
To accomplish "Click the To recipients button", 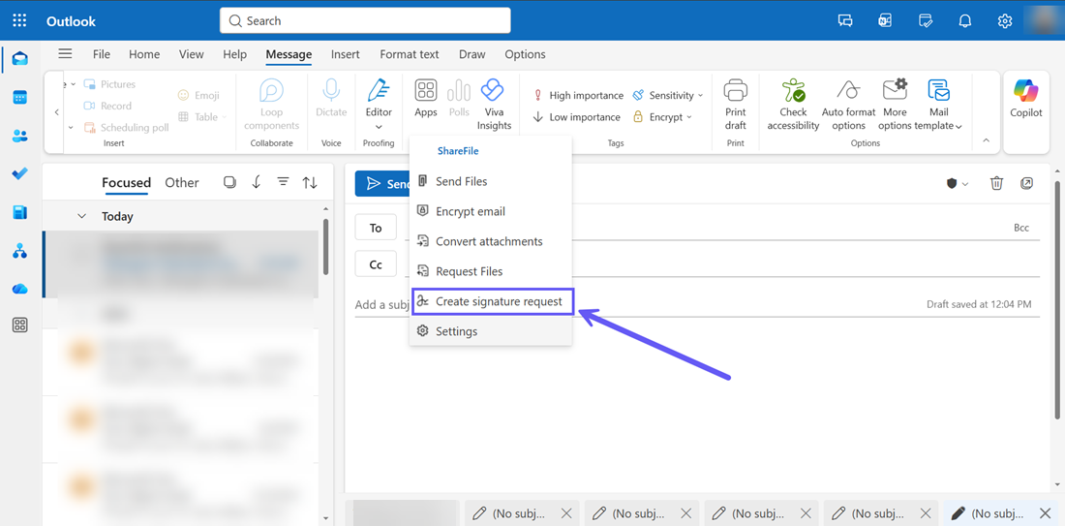I will (x=376, y=228).
